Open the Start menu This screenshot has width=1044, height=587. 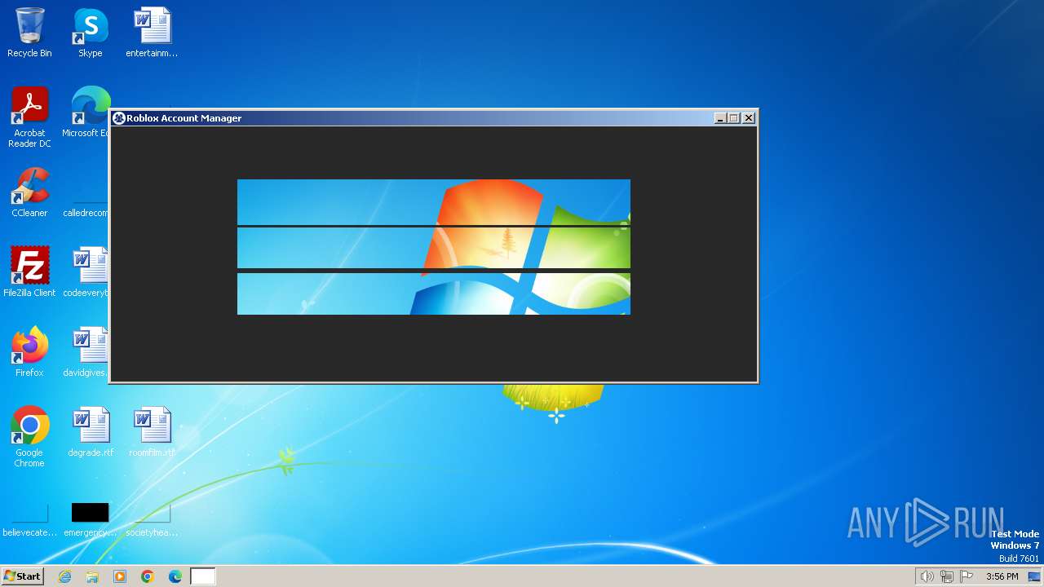click(x=23, y=576)
